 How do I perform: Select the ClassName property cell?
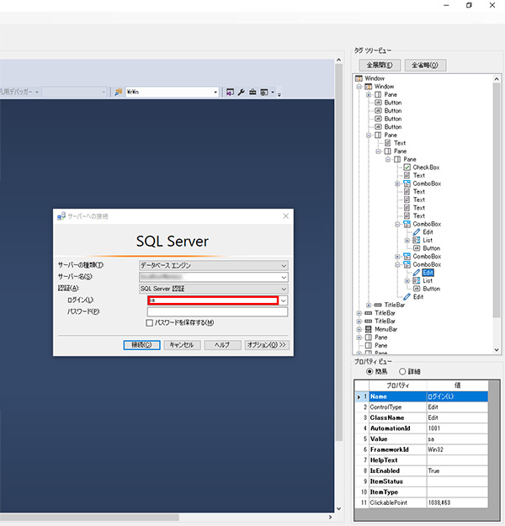click(397, 417)
